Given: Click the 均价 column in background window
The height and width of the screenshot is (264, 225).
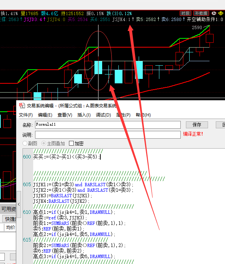Looking at the screenshot, I should [x=10, y=227].
